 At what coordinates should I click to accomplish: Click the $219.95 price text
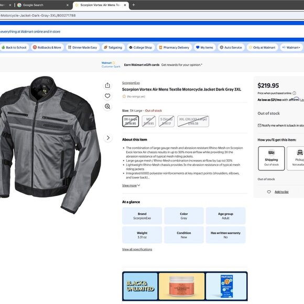coord(268,85)
